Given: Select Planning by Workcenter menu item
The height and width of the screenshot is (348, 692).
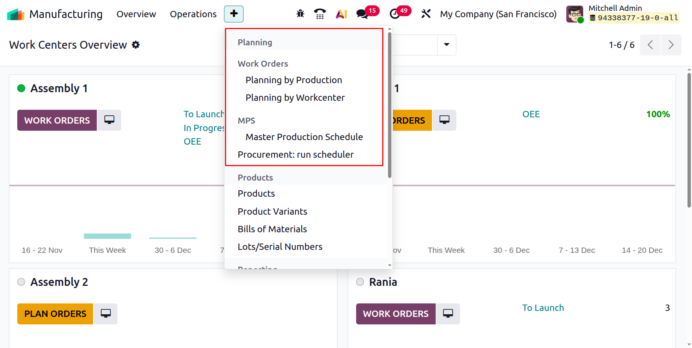Looking at the screenshot, I should 295,98.
